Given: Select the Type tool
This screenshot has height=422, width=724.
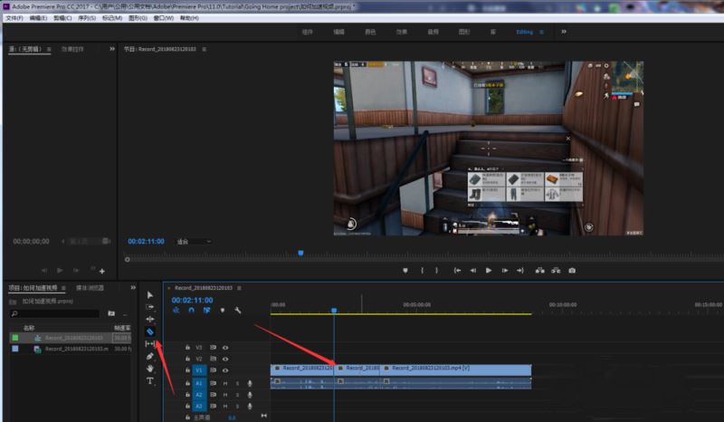Looking at the screenshot, I should tap(150, 381).
